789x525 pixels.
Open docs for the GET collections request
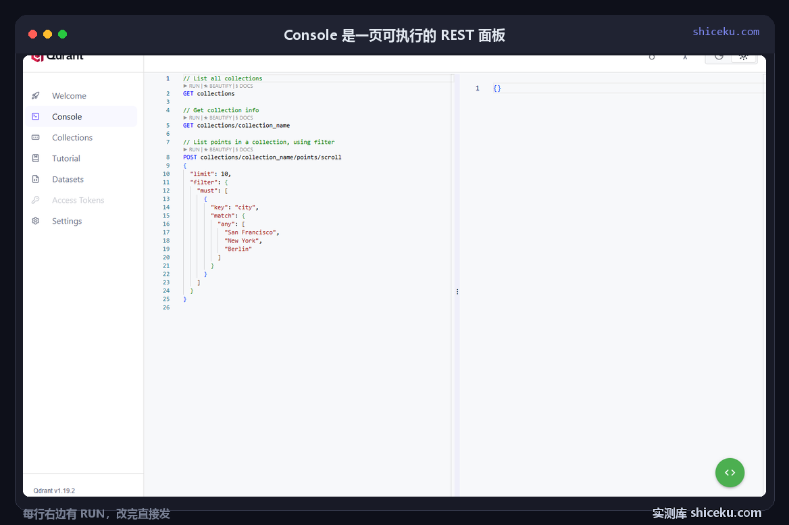point(245,86)
